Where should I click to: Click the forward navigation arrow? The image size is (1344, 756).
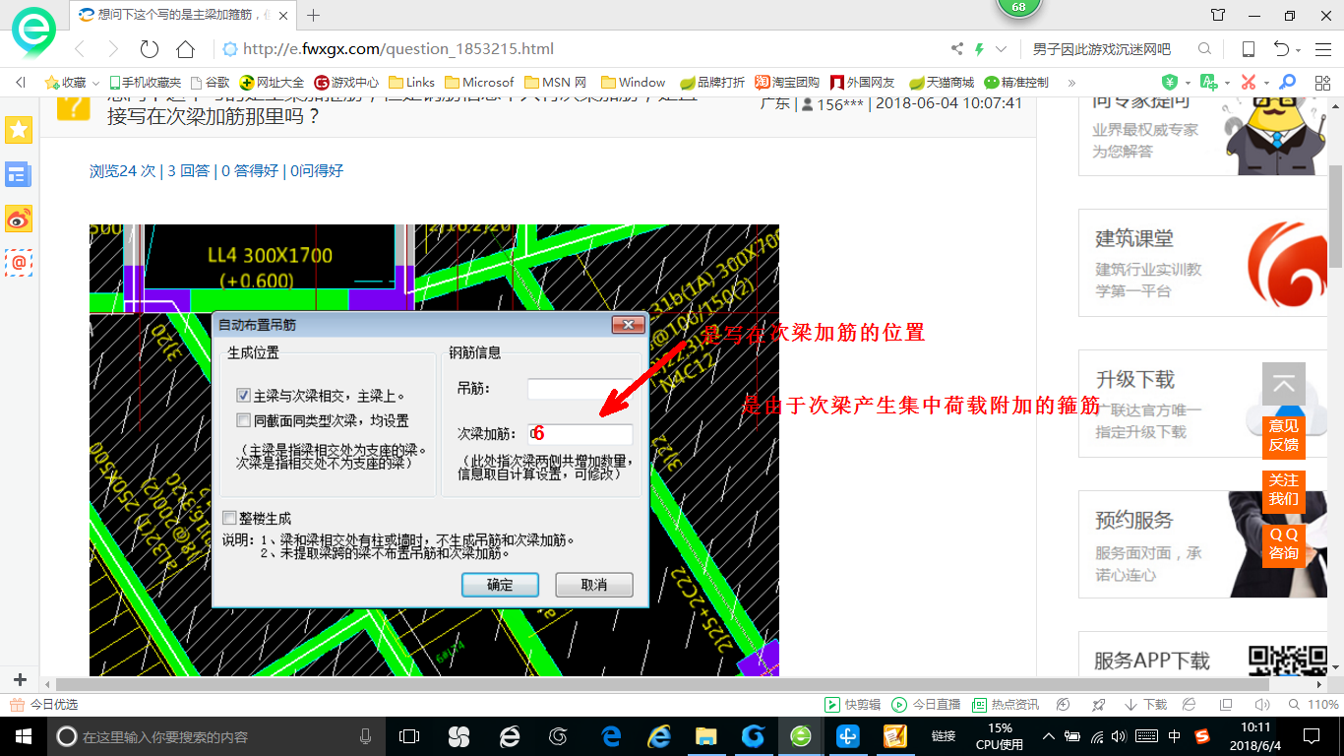click(x=113, y=49)
